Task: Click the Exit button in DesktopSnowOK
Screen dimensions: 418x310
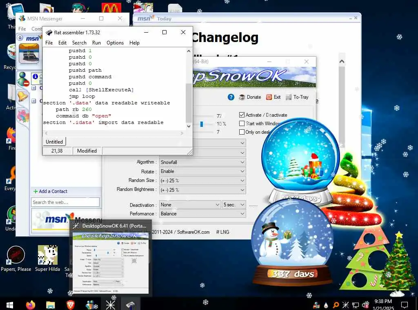Action: coord(273,97)
